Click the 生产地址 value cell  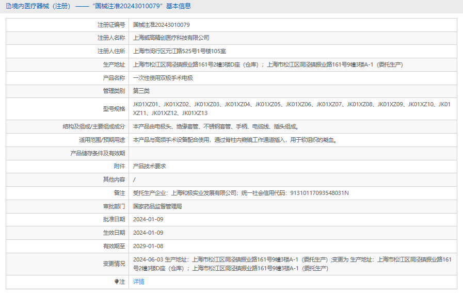point(267,64)
